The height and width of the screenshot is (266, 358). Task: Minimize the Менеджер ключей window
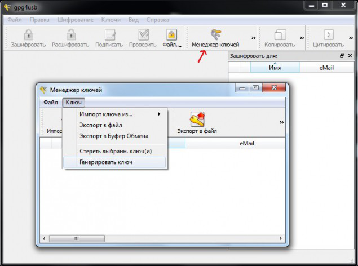coord(242,88)
